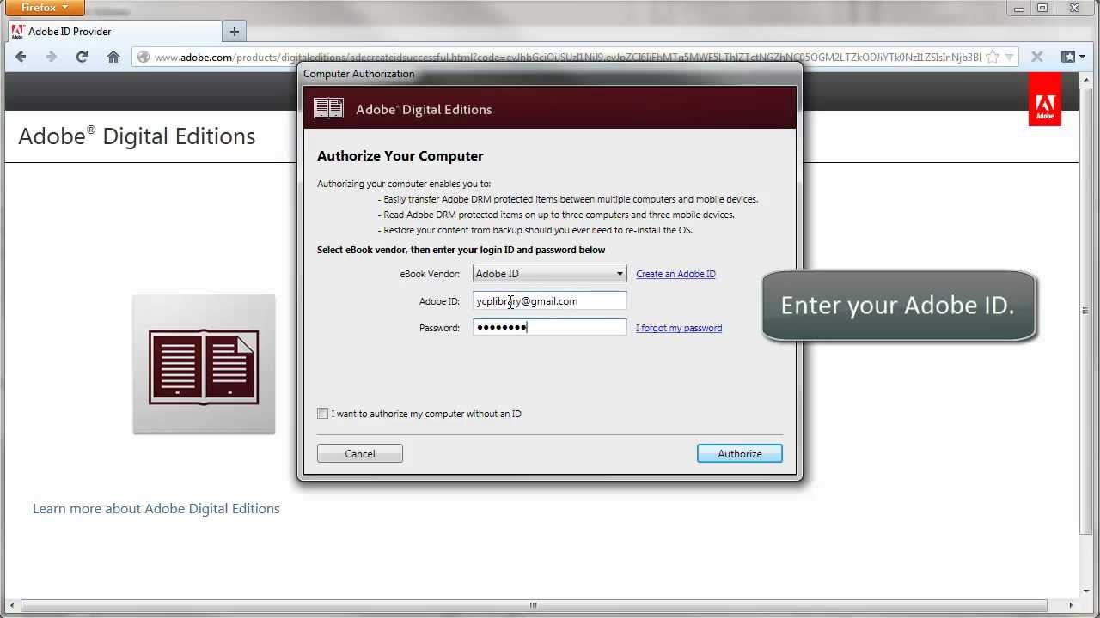Go forward with browser forward arrow
The width and height of the screenshot is (1100, 618).
pyautogui.click(x=52, y=57)
